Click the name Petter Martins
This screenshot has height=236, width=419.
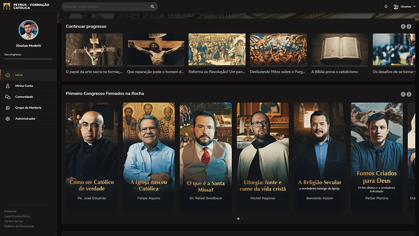[377, 198]
